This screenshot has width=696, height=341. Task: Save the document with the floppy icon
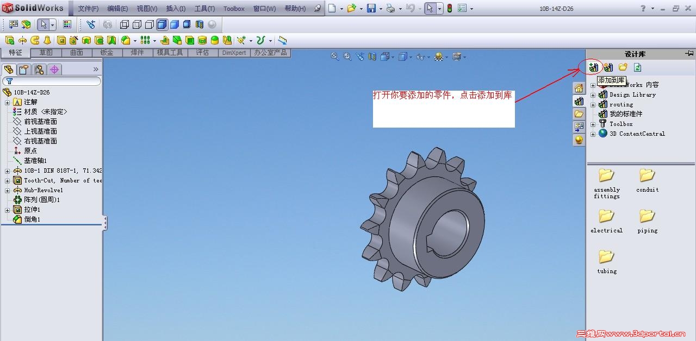tap(371, 8)
